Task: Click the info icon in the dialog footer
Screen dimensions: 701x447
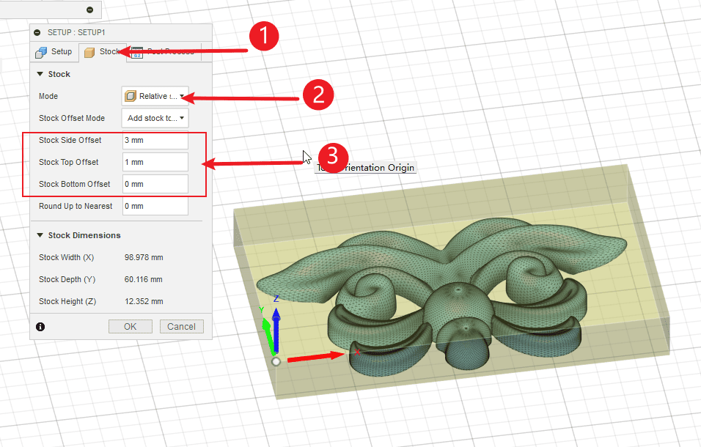Action: (x=40, y=327)
